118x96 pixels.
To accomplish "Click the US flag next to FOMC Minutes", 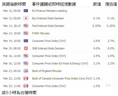I will point(26,33).
